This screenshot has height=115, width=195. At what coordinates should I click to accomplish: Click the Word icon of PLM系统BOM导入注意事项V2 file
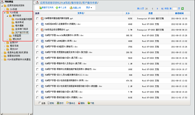click(x=42, y=24)
